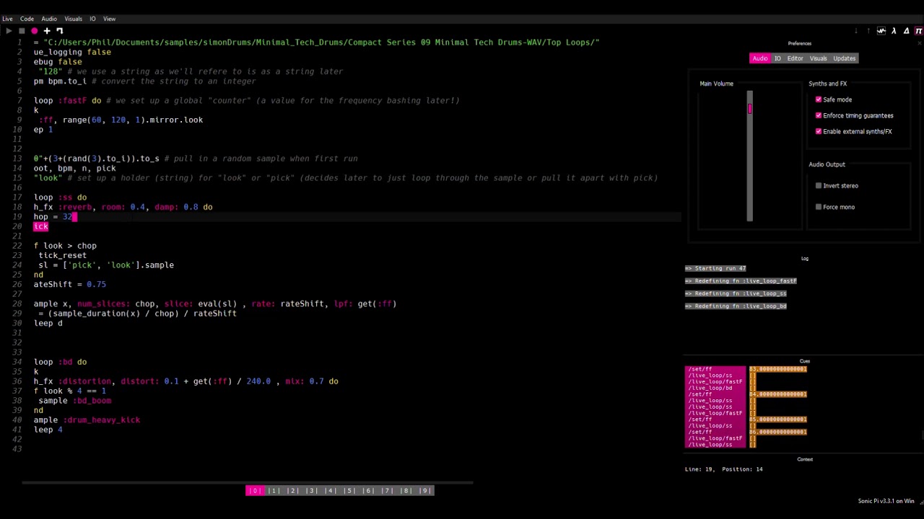The width and height of the screenshot is (924, 519).
Task: Switch to buffer tab 7
Action: coord(386,491)
